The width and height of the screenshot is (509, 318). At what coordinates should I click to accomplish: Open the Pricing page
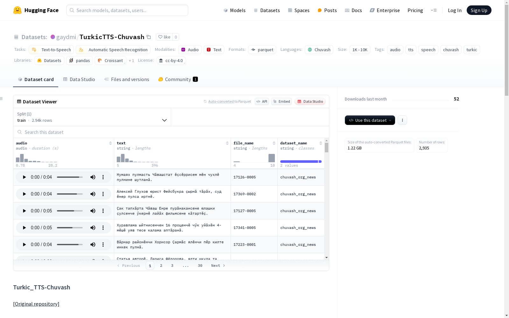(415, 10)
